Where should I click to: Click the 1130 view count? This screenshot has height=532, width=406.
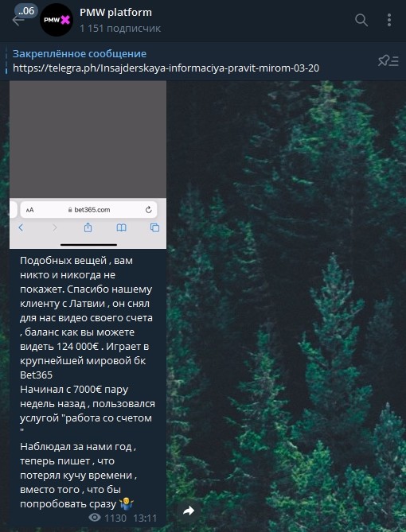click(115, 518)
